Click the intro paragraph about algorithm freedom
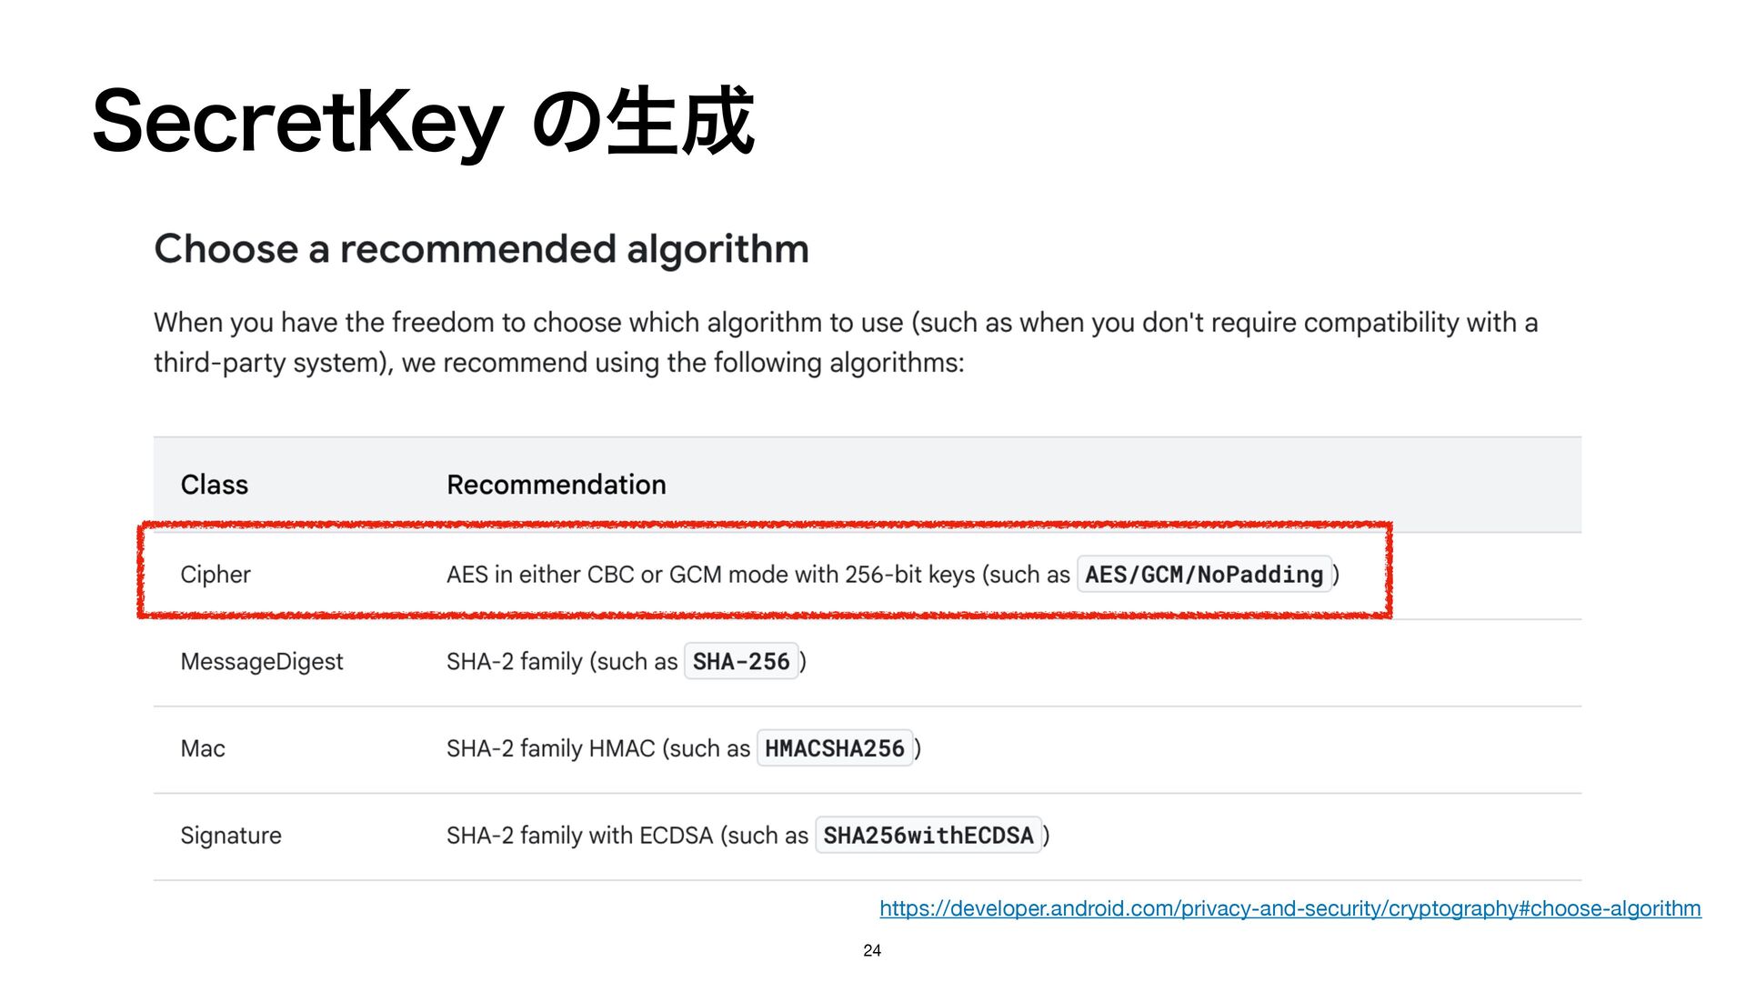The image size is (1746, 982). [846, 343]
